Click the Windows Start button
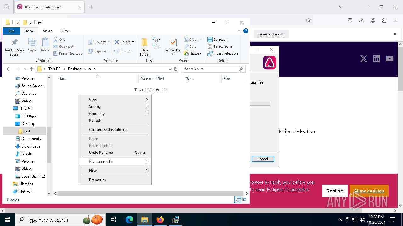The width and height of the screenshot is (403, 226). 7,220
